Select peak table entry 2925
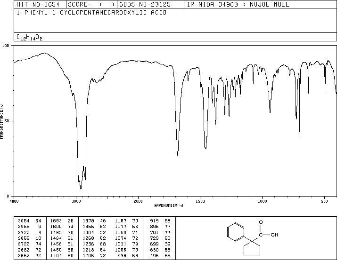The height and width of the screenshot is (260, 337). (30, 232)
